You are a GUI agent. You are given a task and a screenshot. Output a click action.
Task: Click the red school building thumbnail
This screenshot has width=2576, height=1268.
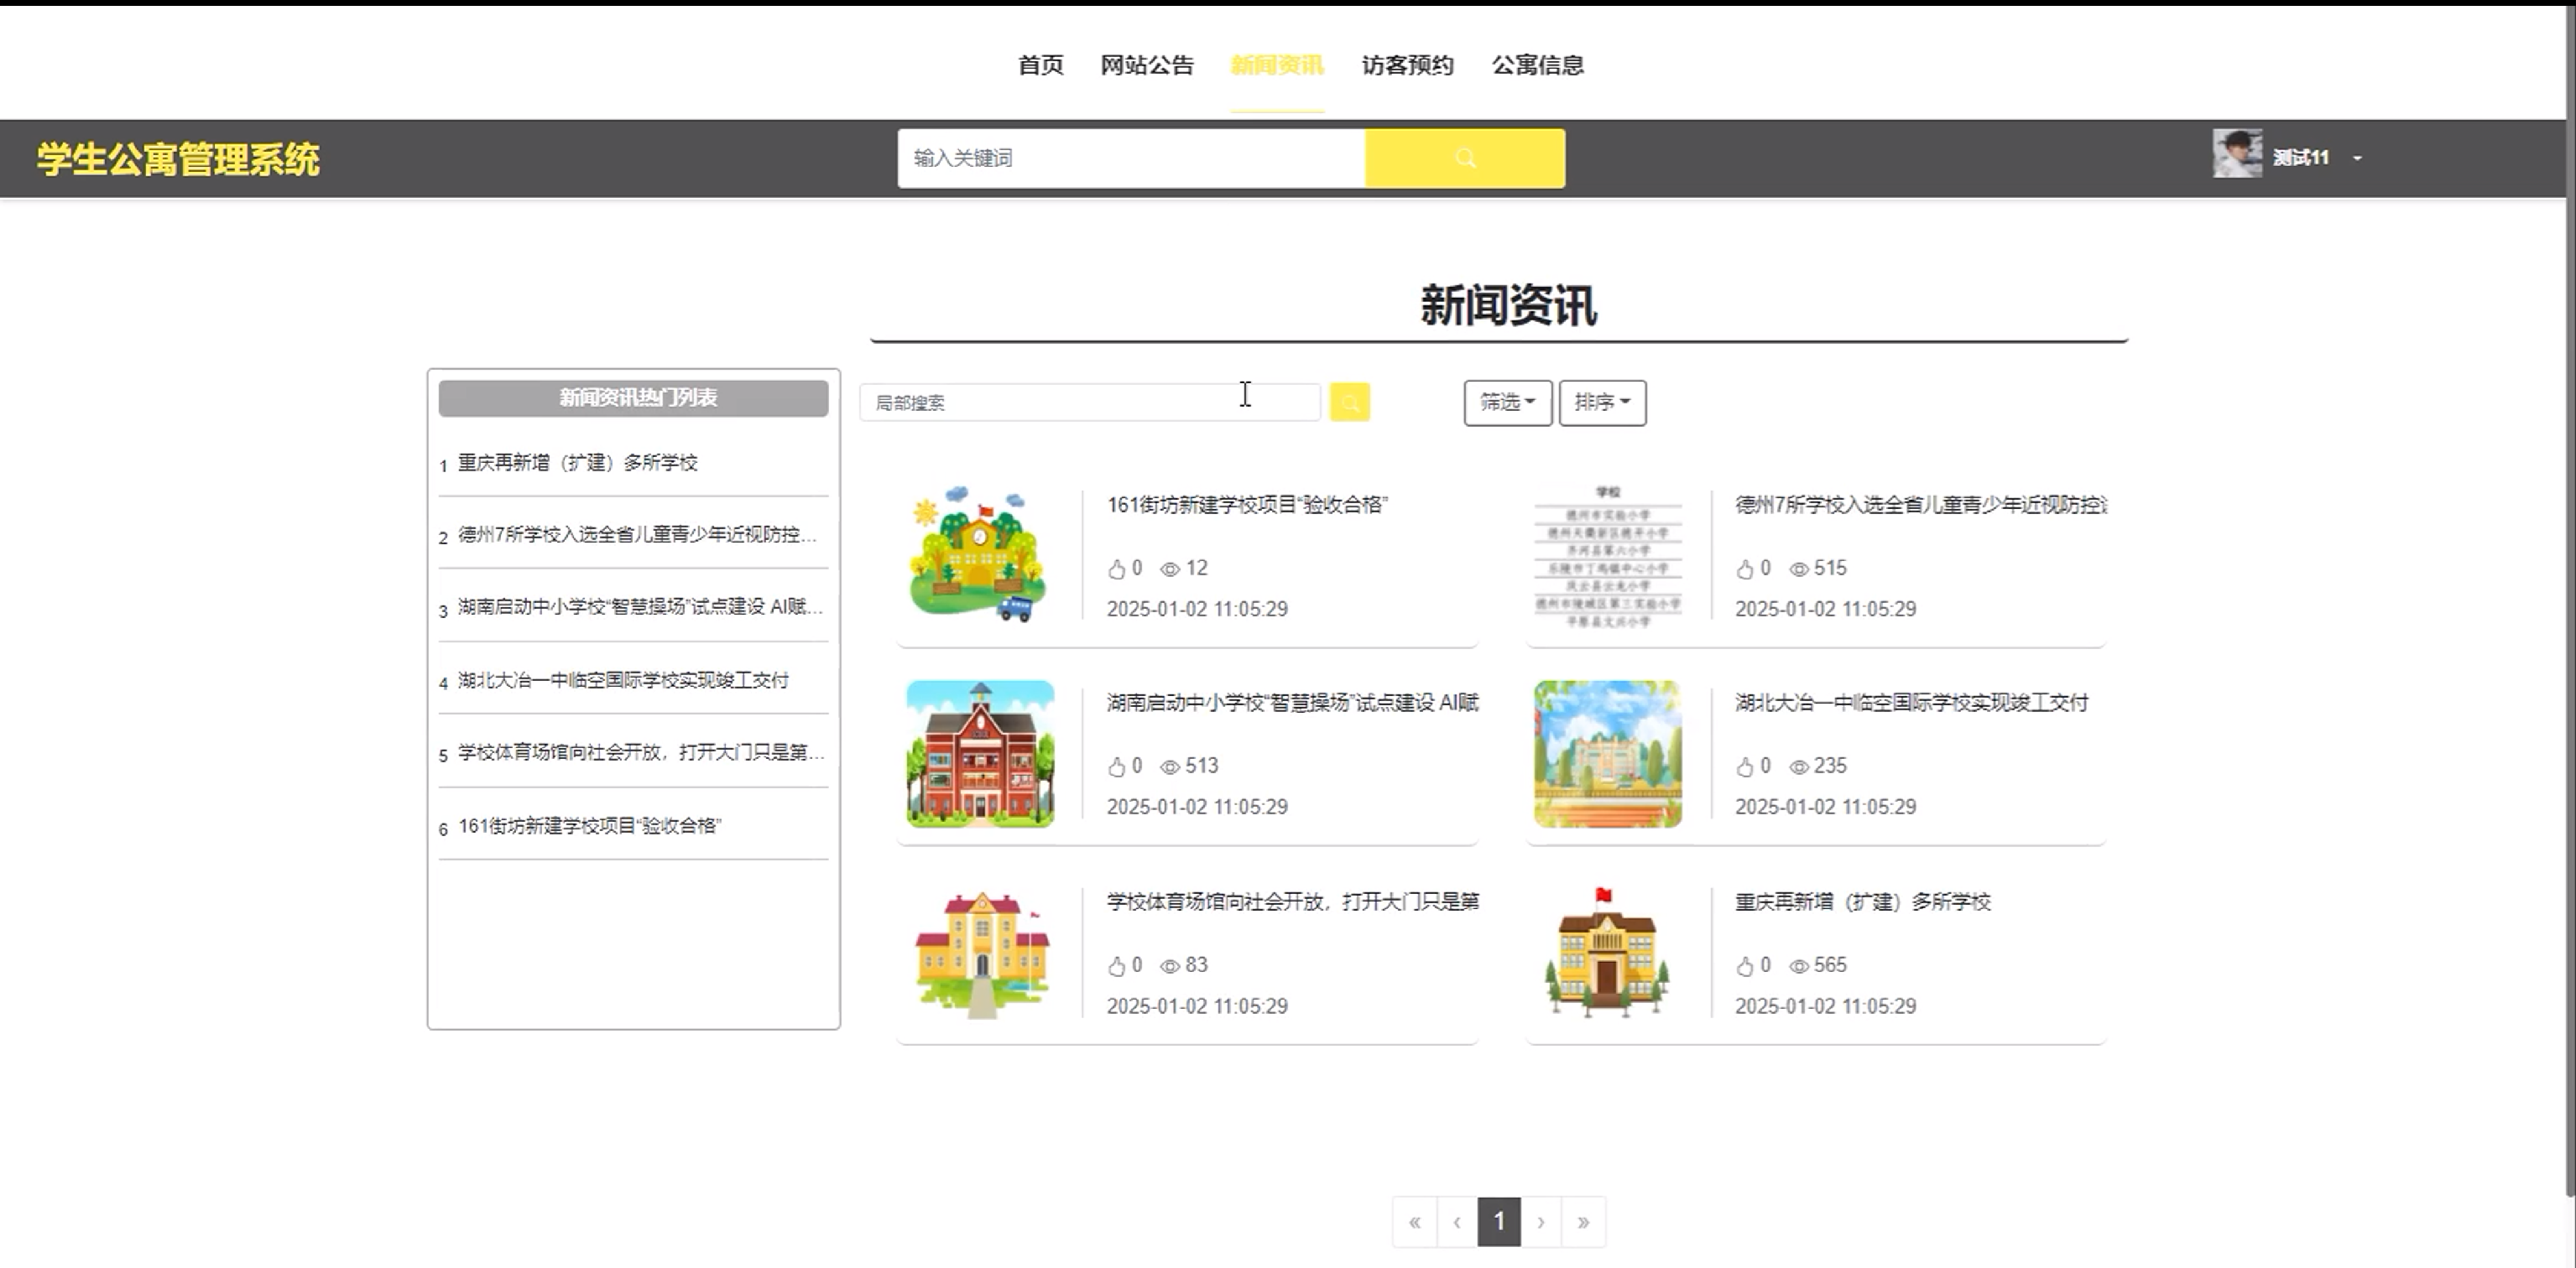(x=979, y=755)
